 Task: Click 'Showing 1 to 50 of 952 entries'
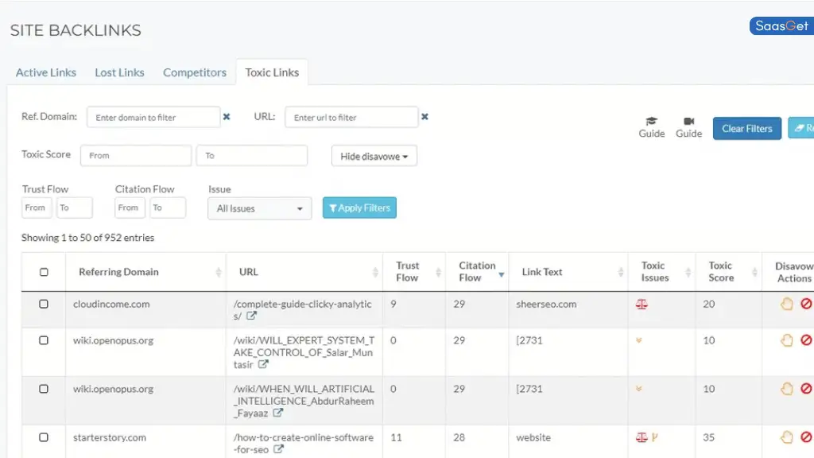tap(87, 238)
